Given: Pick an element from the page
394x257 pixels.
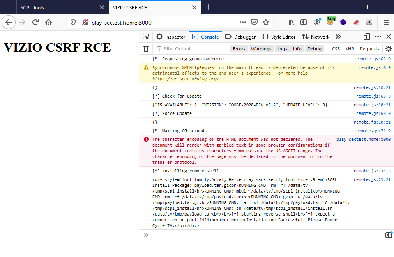Looking at the screenshot, I should click(146, 37).
